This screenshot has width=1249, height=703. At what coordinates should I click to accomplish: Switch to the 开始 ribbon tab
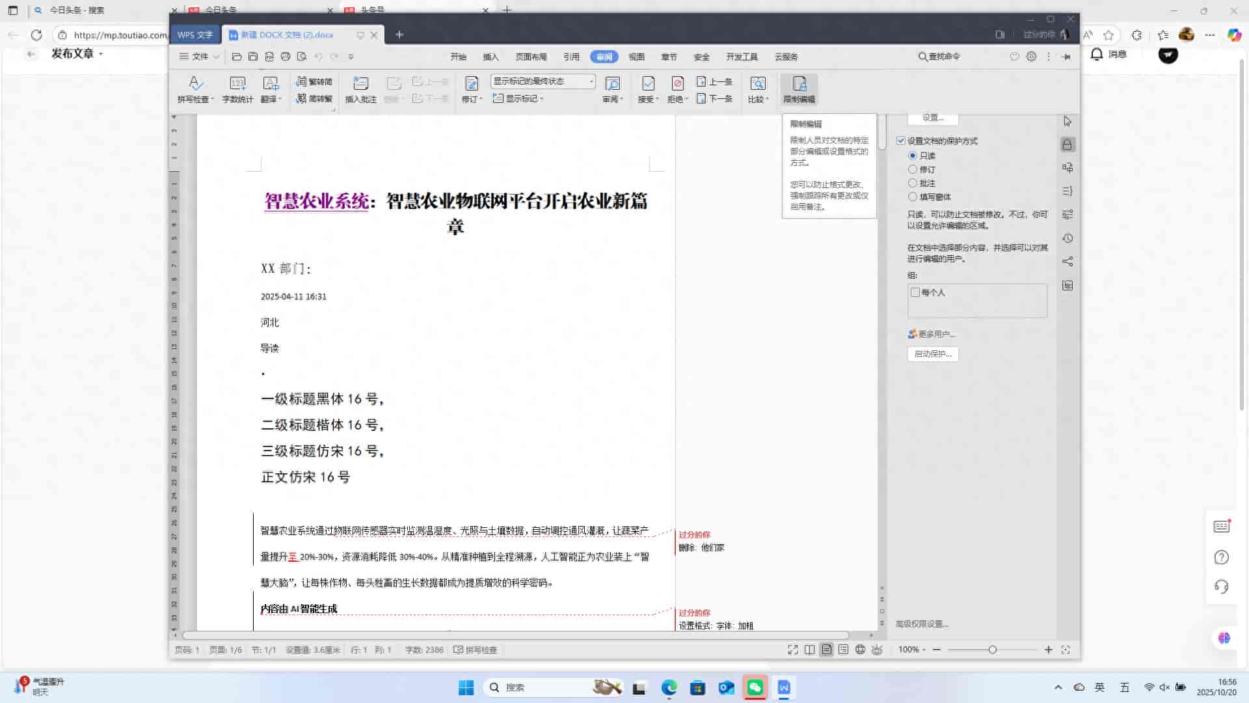click(x=459, y=57)
